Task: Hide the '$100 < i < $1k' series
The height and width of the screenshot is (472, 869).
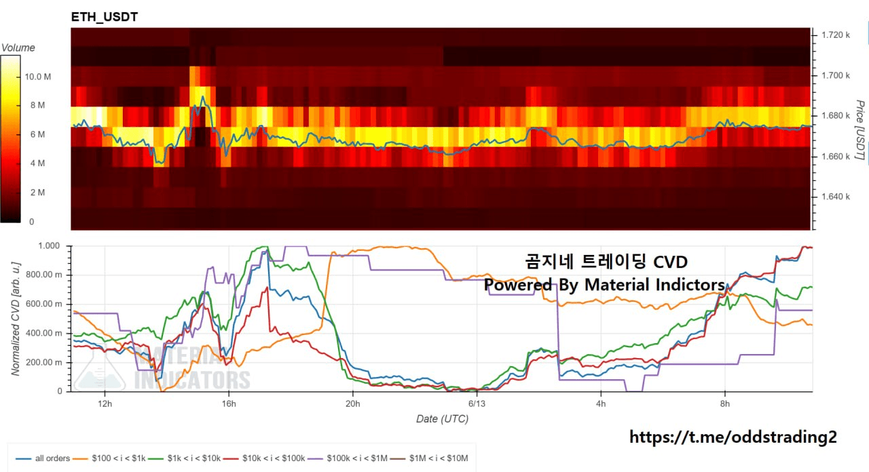Action: point(119,458)
